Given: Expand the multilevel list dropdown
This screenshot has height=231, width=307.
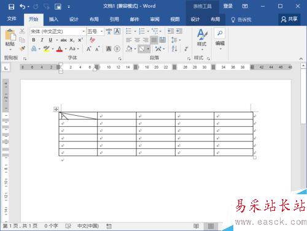Looking at the screenshot, I should click(x=160, y=31).
